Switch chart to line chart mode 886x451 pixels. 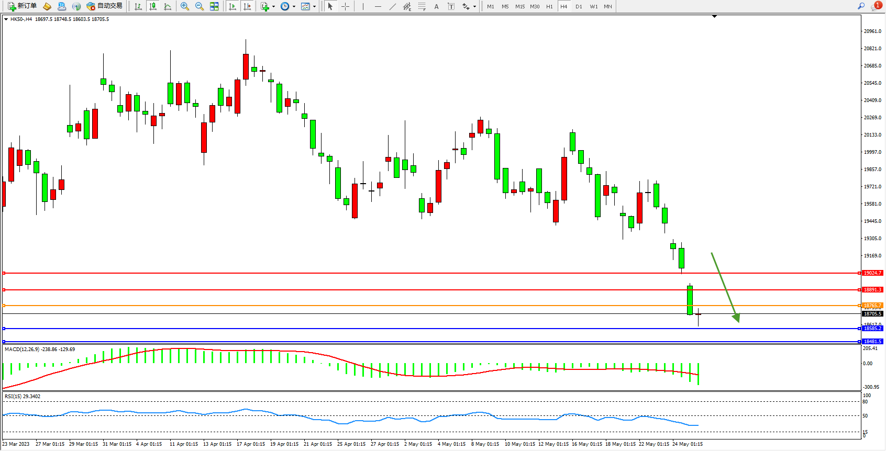point(168,6)
